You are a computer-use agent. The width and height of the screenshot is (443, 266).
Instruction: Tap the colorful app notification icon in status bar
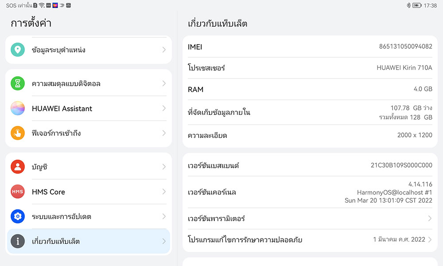[x=55, y=5]
